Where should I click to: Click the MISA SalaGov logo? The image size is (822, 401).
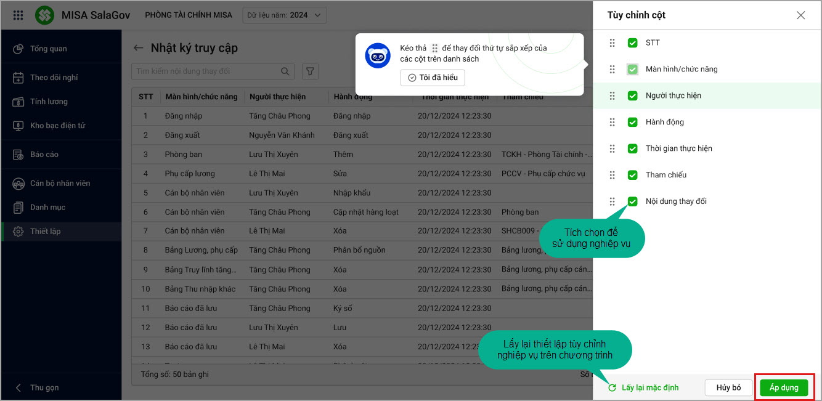point(45,15)
